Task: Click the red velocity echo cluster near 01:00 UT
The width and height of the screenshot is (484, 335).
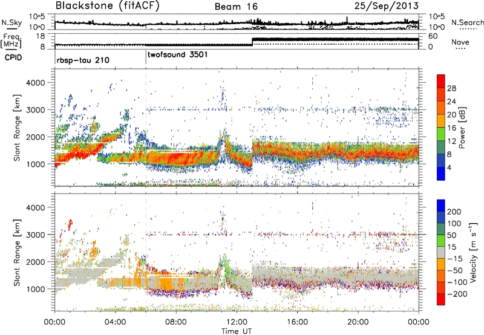Action: [70, 224]
